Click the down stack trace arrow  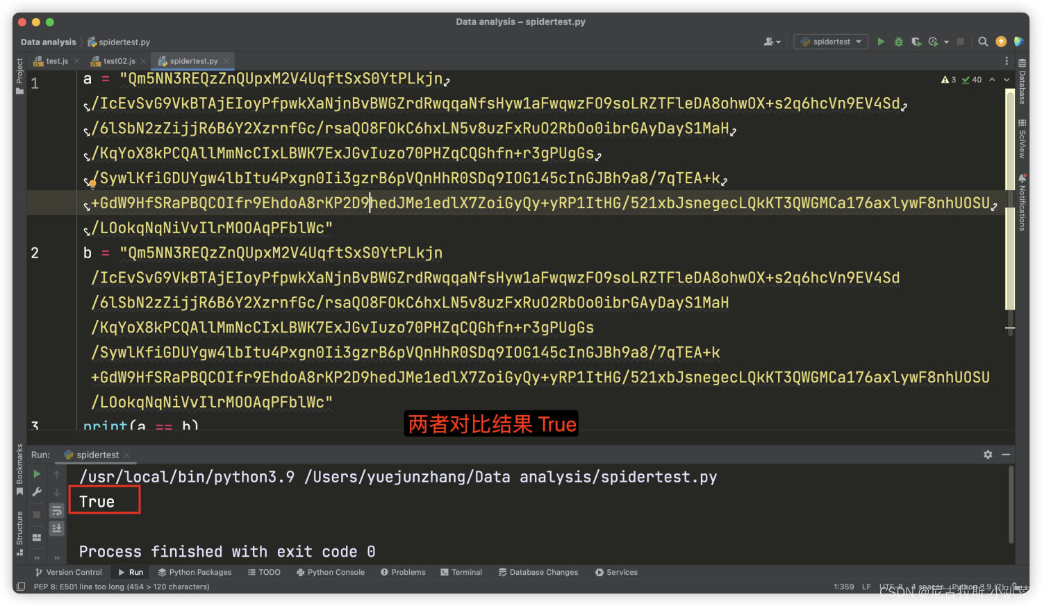click(57, 492)
